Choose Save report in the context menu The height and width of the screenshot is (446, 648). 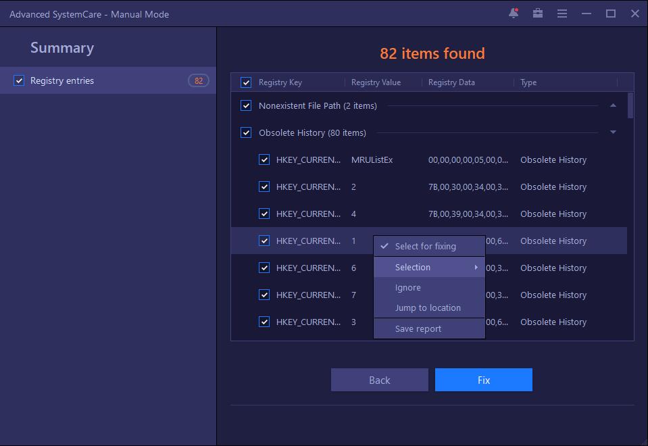click(429, 328)
